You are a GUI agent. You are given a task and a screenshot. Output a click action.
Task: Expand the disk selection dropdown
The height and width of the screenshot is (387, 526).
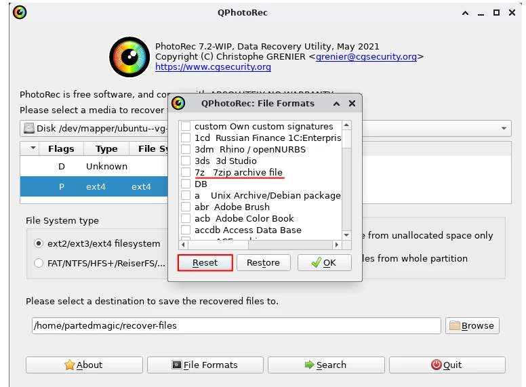tap(505, 128)
